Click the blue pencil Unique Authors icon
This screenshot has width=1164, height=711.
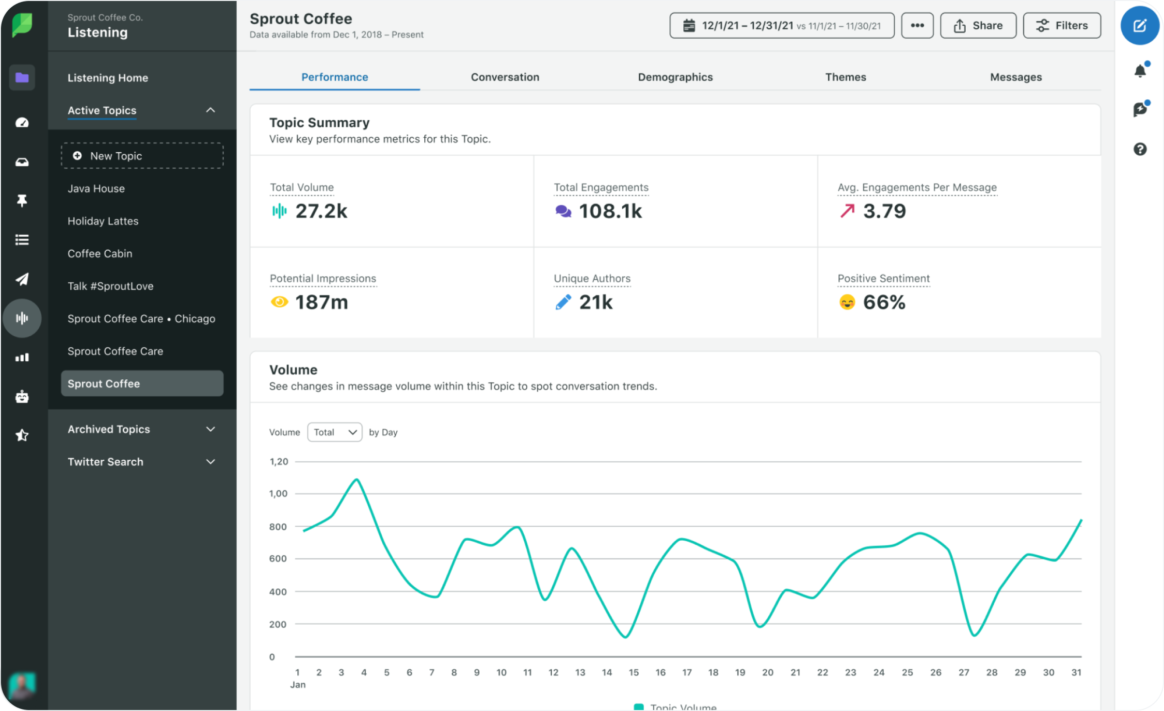coord(563,302)
